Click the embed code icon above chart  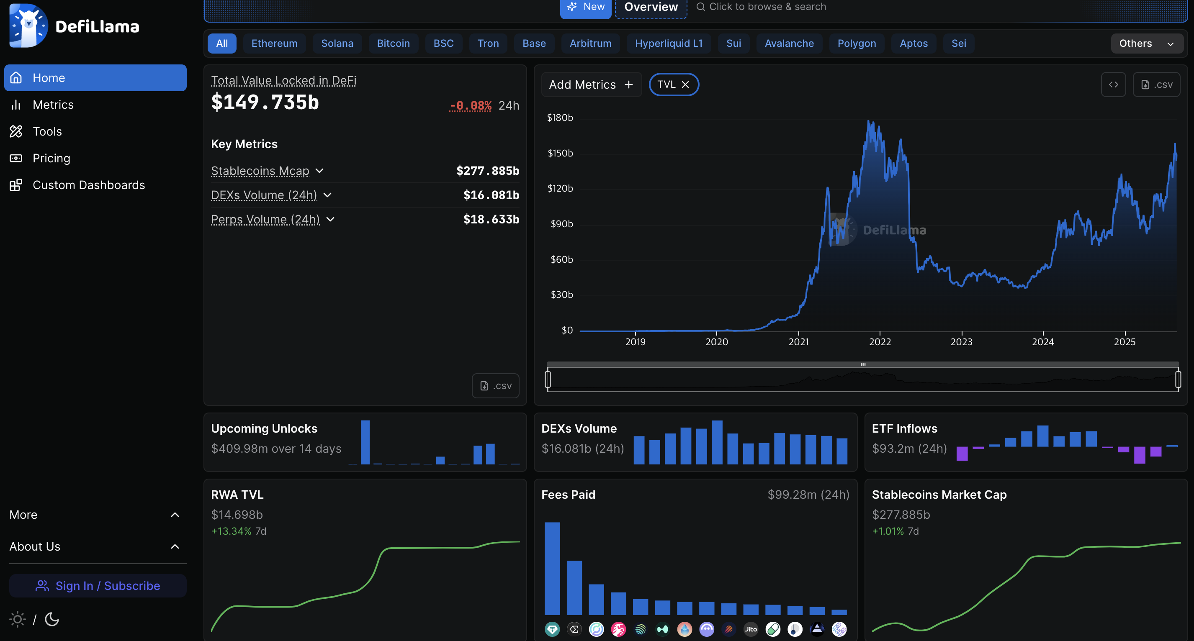pyautogui.click(x=1113, y=85)
